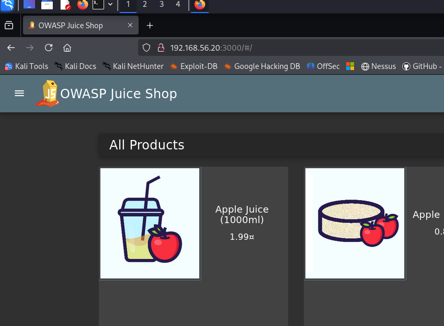Open a new browser tab

[x=150, y=26]
